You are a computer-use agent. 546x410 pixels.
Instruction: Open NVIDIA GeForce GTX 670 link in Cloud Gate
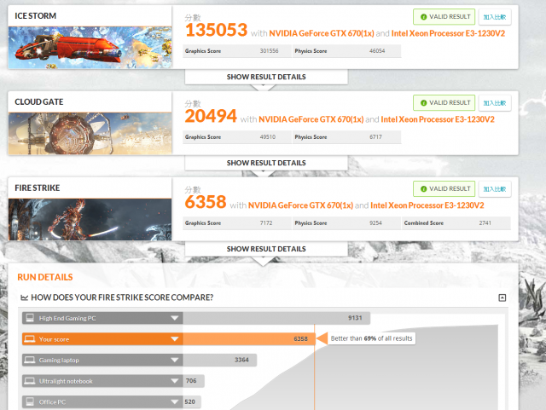(x=311, y=119)
